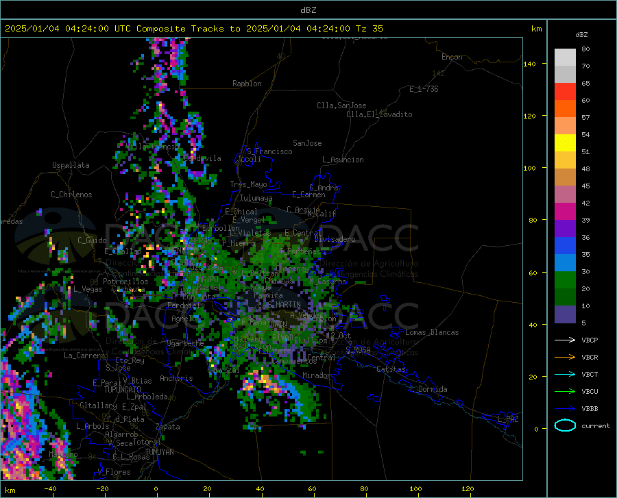The height and width of the screenshot is (498, 617).
Task: Select the green 20 dBZ color swatch
Action: click(x=565, y=280)
